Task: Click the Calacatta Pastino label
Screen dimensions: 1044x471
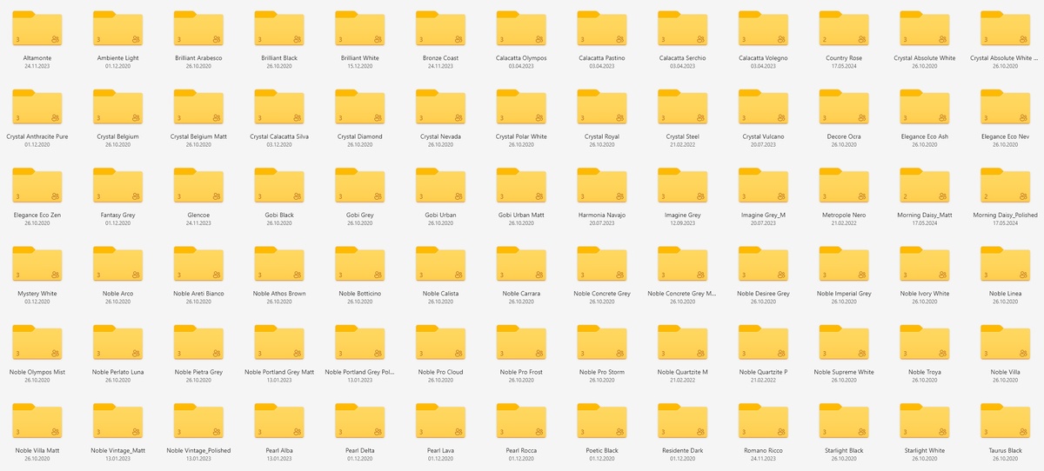Action: (602, 58)
